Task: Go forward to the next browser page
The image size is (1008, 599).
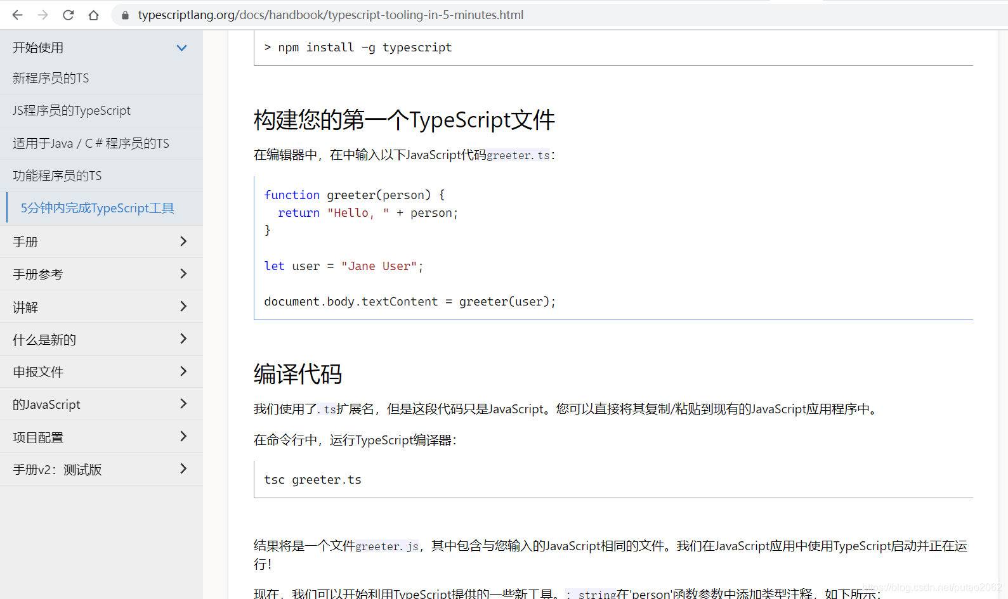Action: (x=43, y=15)
